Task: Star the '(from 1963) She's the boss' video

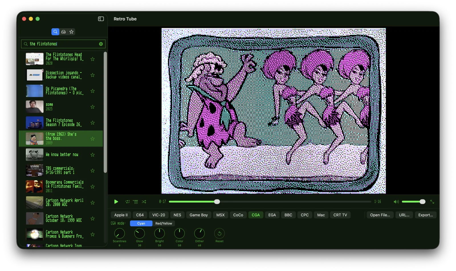Action: coord(93,138)
